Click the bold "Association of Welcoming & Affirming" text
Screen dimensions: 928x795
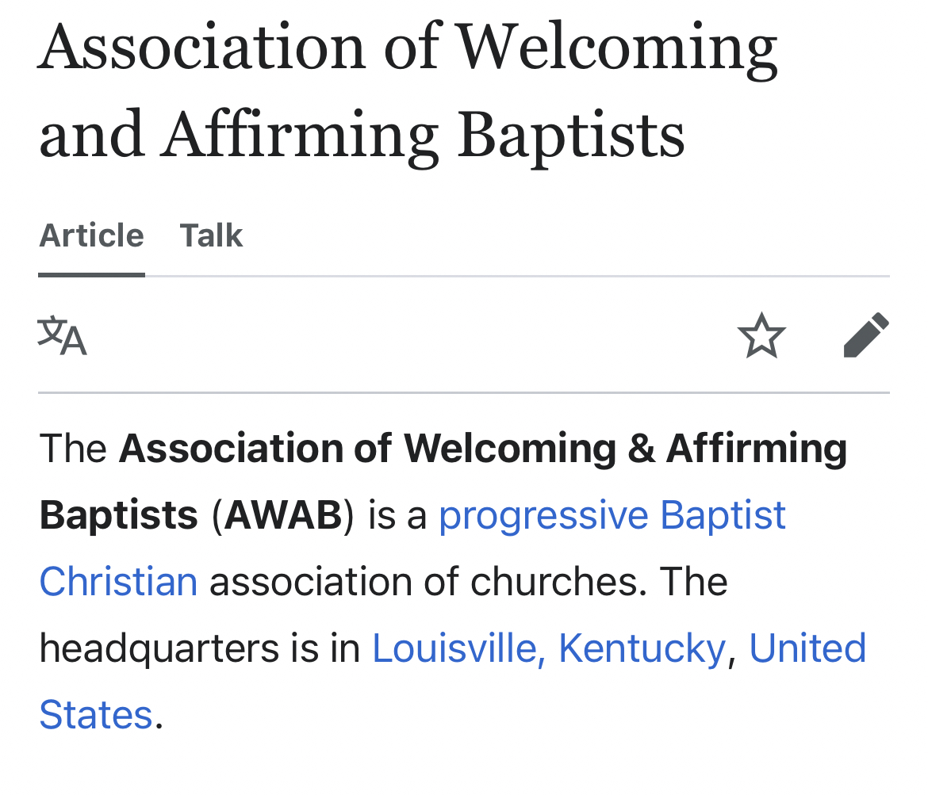coord(483,449)
